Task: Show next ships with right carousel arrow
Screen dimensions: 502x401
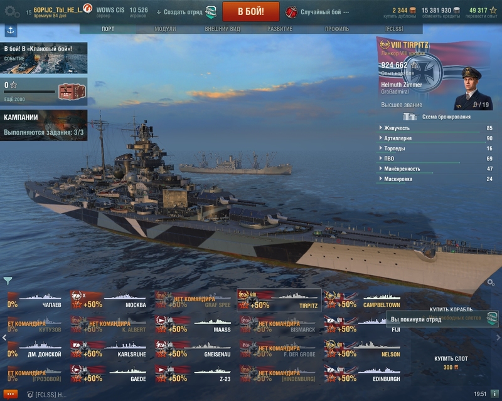Action: pos(498,337)
